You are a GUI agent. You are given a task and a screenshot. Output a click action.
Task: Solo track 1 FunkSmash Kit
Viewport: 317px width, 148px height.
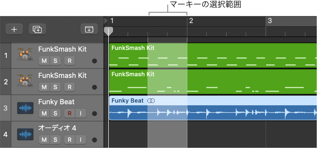pyautogui.click(x=55, y=61)
